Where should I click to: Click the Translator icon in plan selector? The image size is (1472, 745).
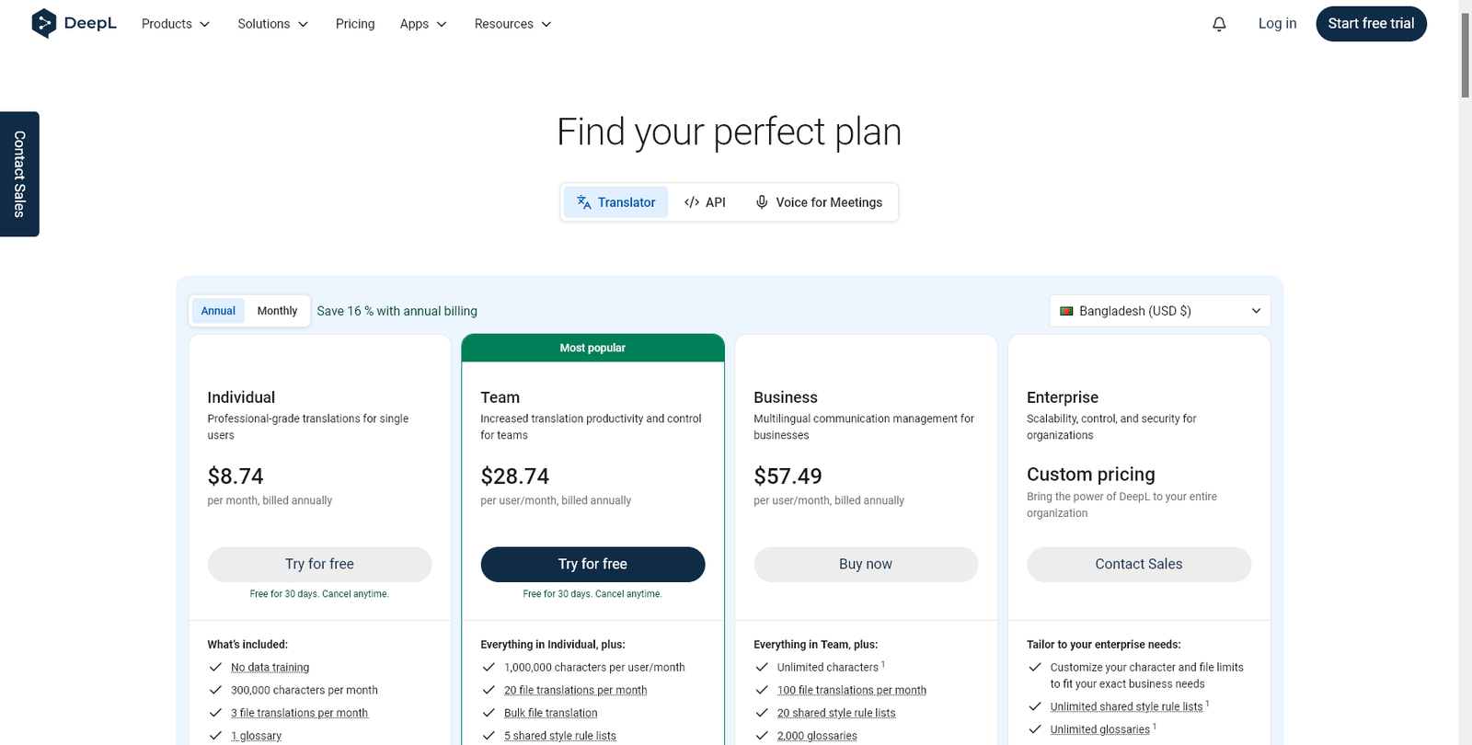click(584, 202)
